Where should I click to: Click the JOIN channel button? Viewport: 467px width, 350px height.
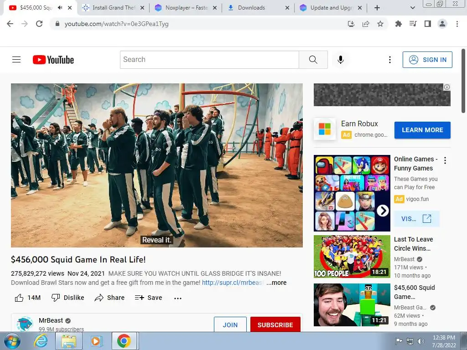click(230, 324)
